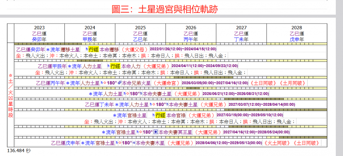Click the 136.484 秒 timing text

coord(19,150)
